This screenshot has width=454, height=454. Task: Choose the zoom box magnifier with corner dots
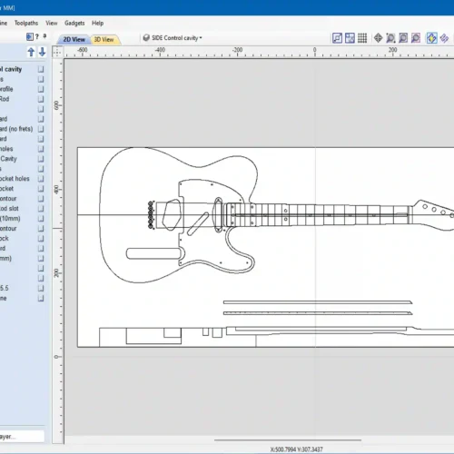[x=390, y=38]
